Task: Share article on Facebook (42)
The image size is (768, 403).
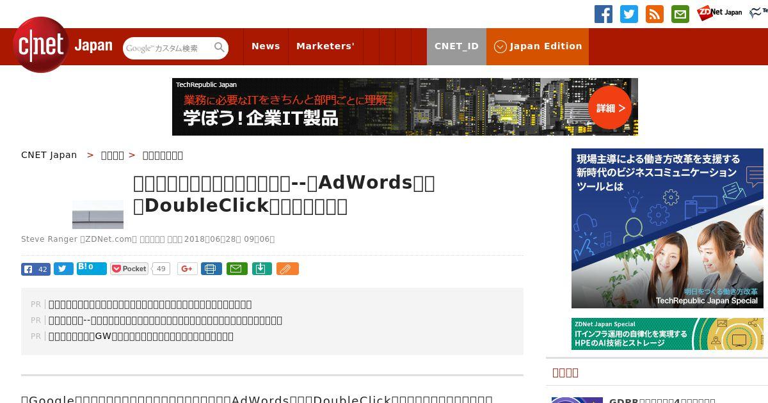Action: (36, 269)
